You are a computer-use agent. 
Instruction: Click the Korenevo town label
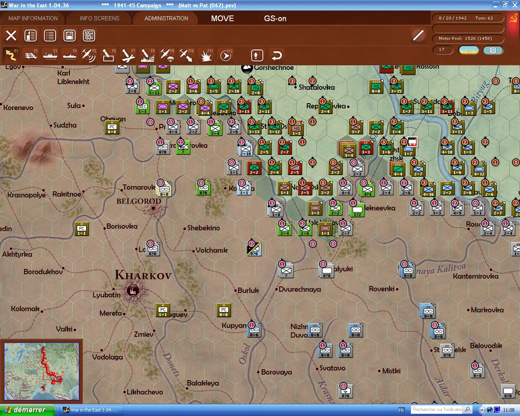coord(18,108)
